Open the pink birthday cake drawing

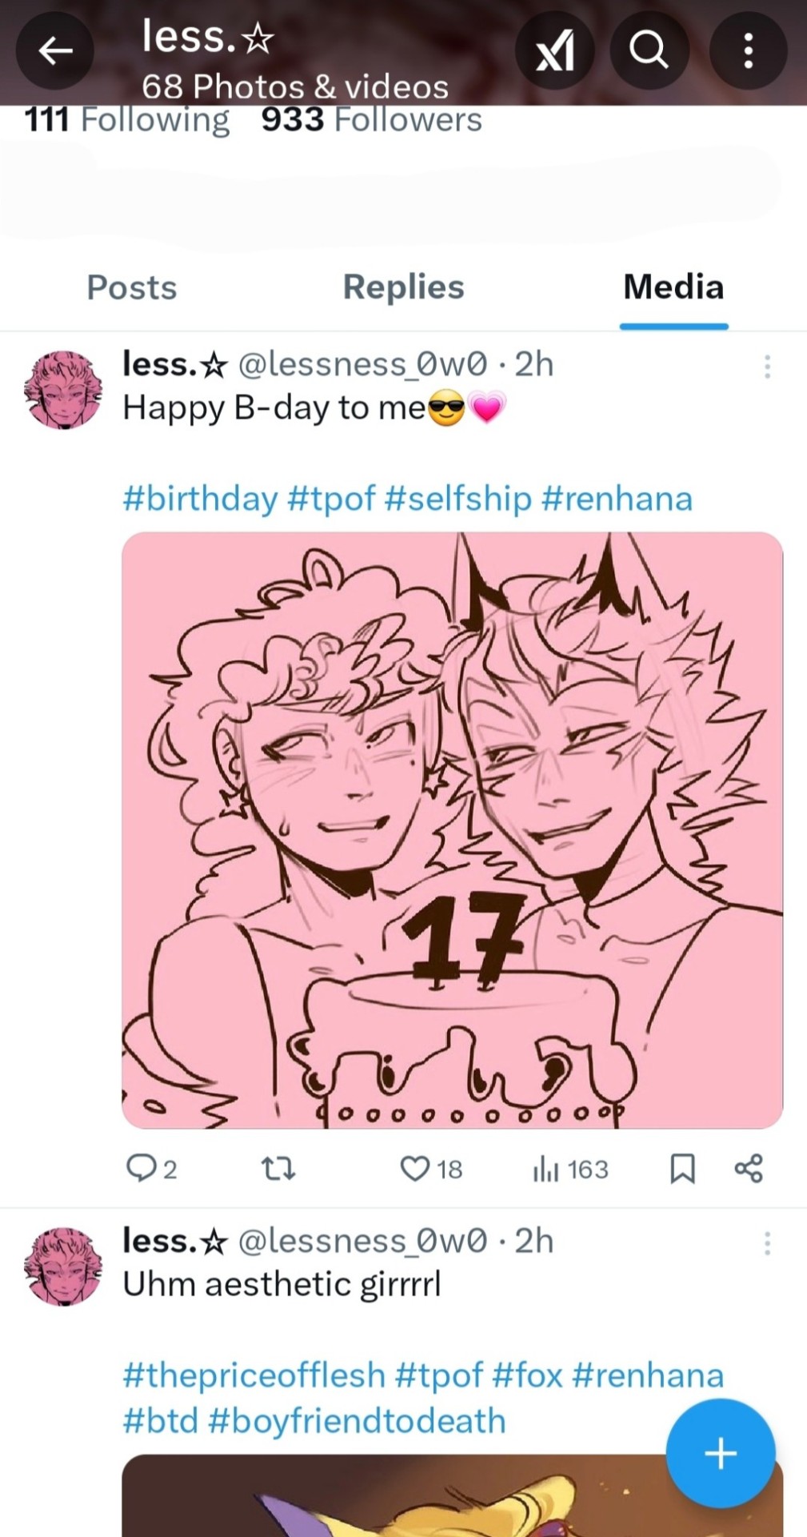click(x=452, y=830)
